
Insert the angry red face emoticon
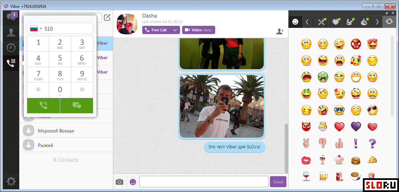pyautogui.click(x=356, y=44)
